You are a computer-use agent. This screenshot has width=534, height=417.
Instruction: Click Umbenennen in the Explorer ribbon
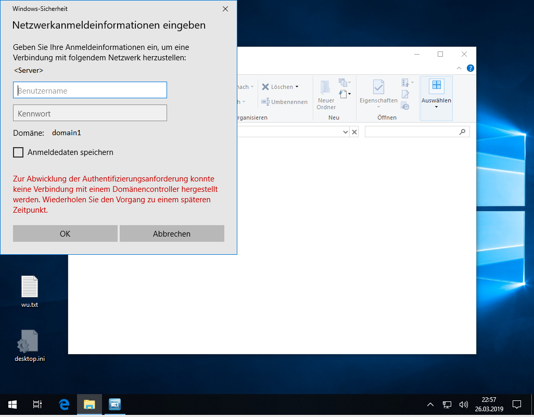(x=284, y=102)
